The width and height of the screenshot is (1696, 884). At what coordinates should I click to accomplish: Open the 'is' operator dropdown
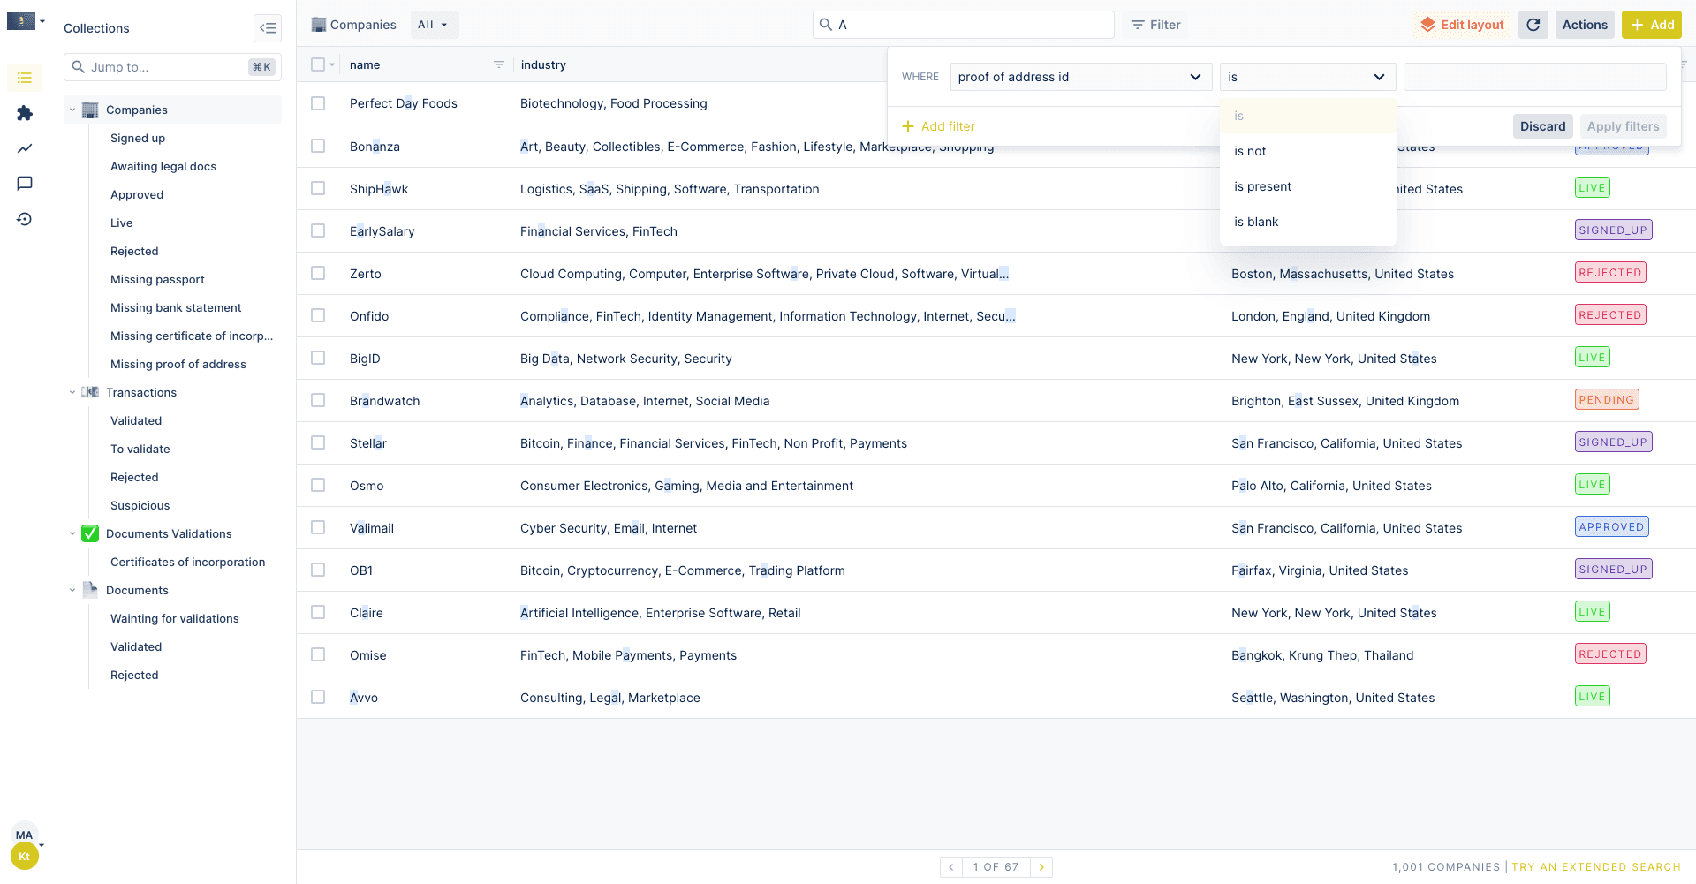1307,77
